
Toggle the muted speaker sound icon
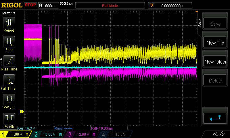[223, 134]
